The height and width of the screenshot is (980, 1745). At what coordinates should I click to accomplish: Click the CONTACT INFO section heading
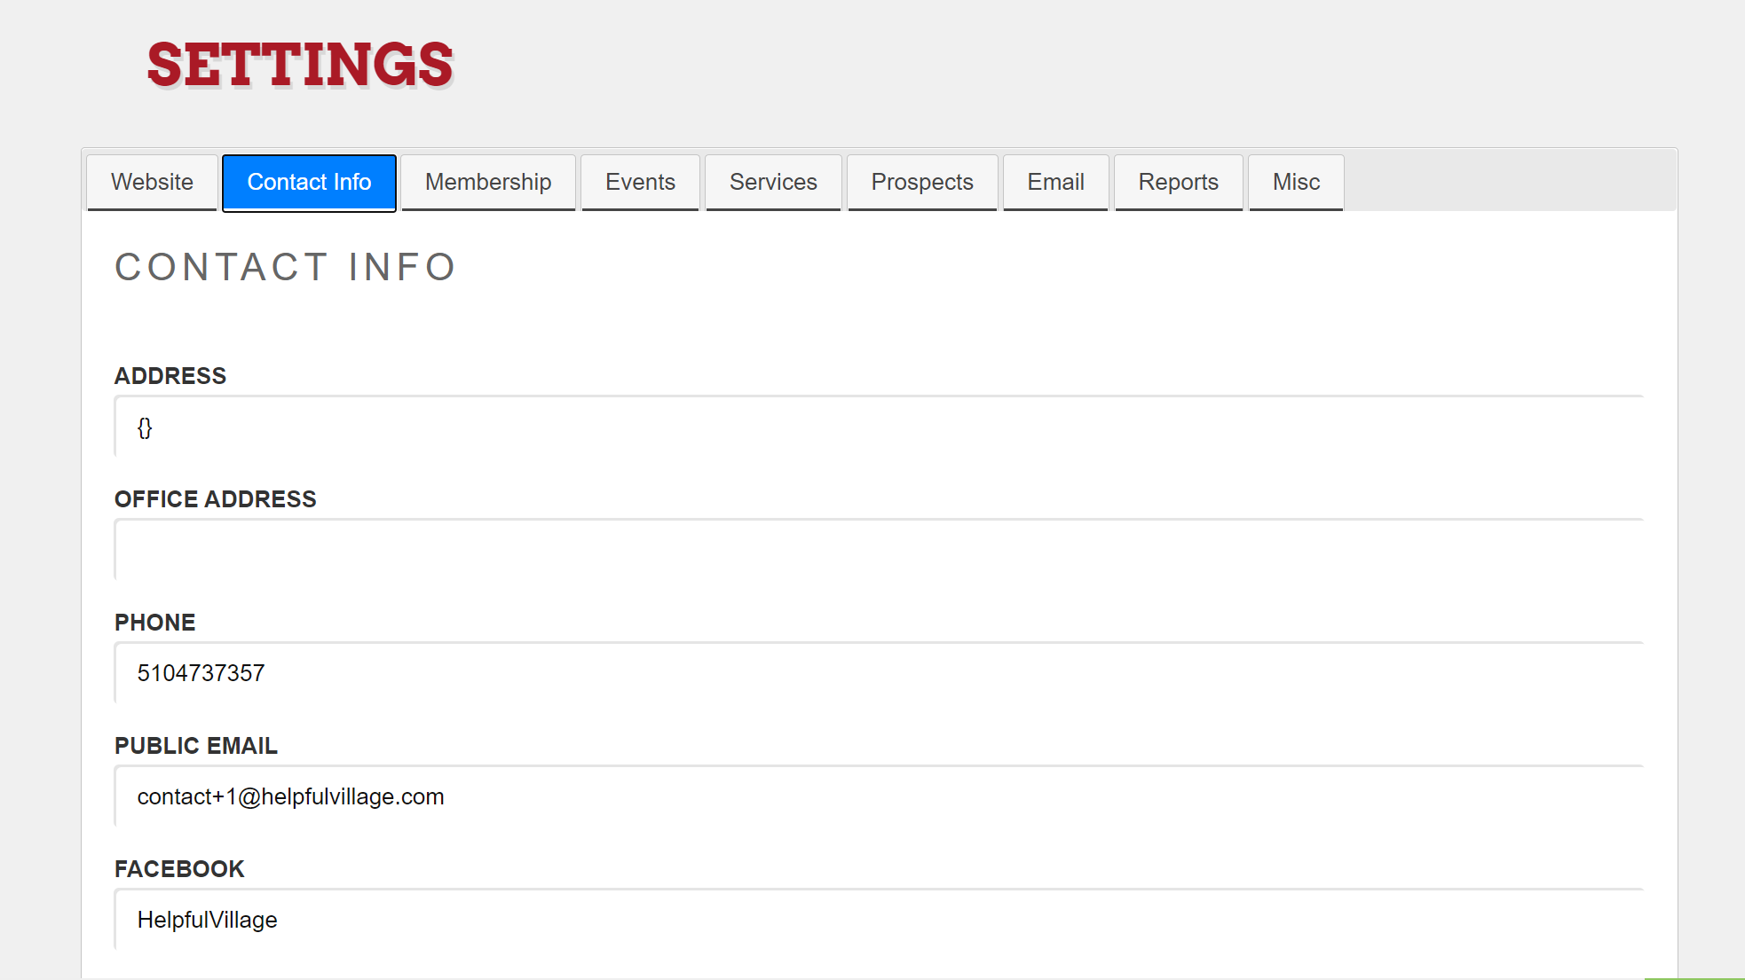(x=285, y=267)
